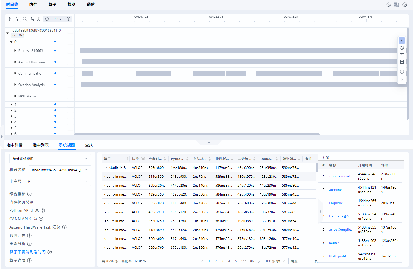Select the Python API 汇总 view
Image resolution: width=413 pixels, height=269 pixels.
coord(24,210)
